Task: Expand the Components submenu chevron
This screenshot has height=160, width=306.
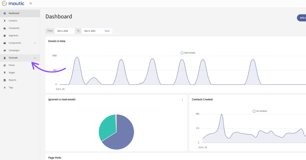Action: [35, 43]
